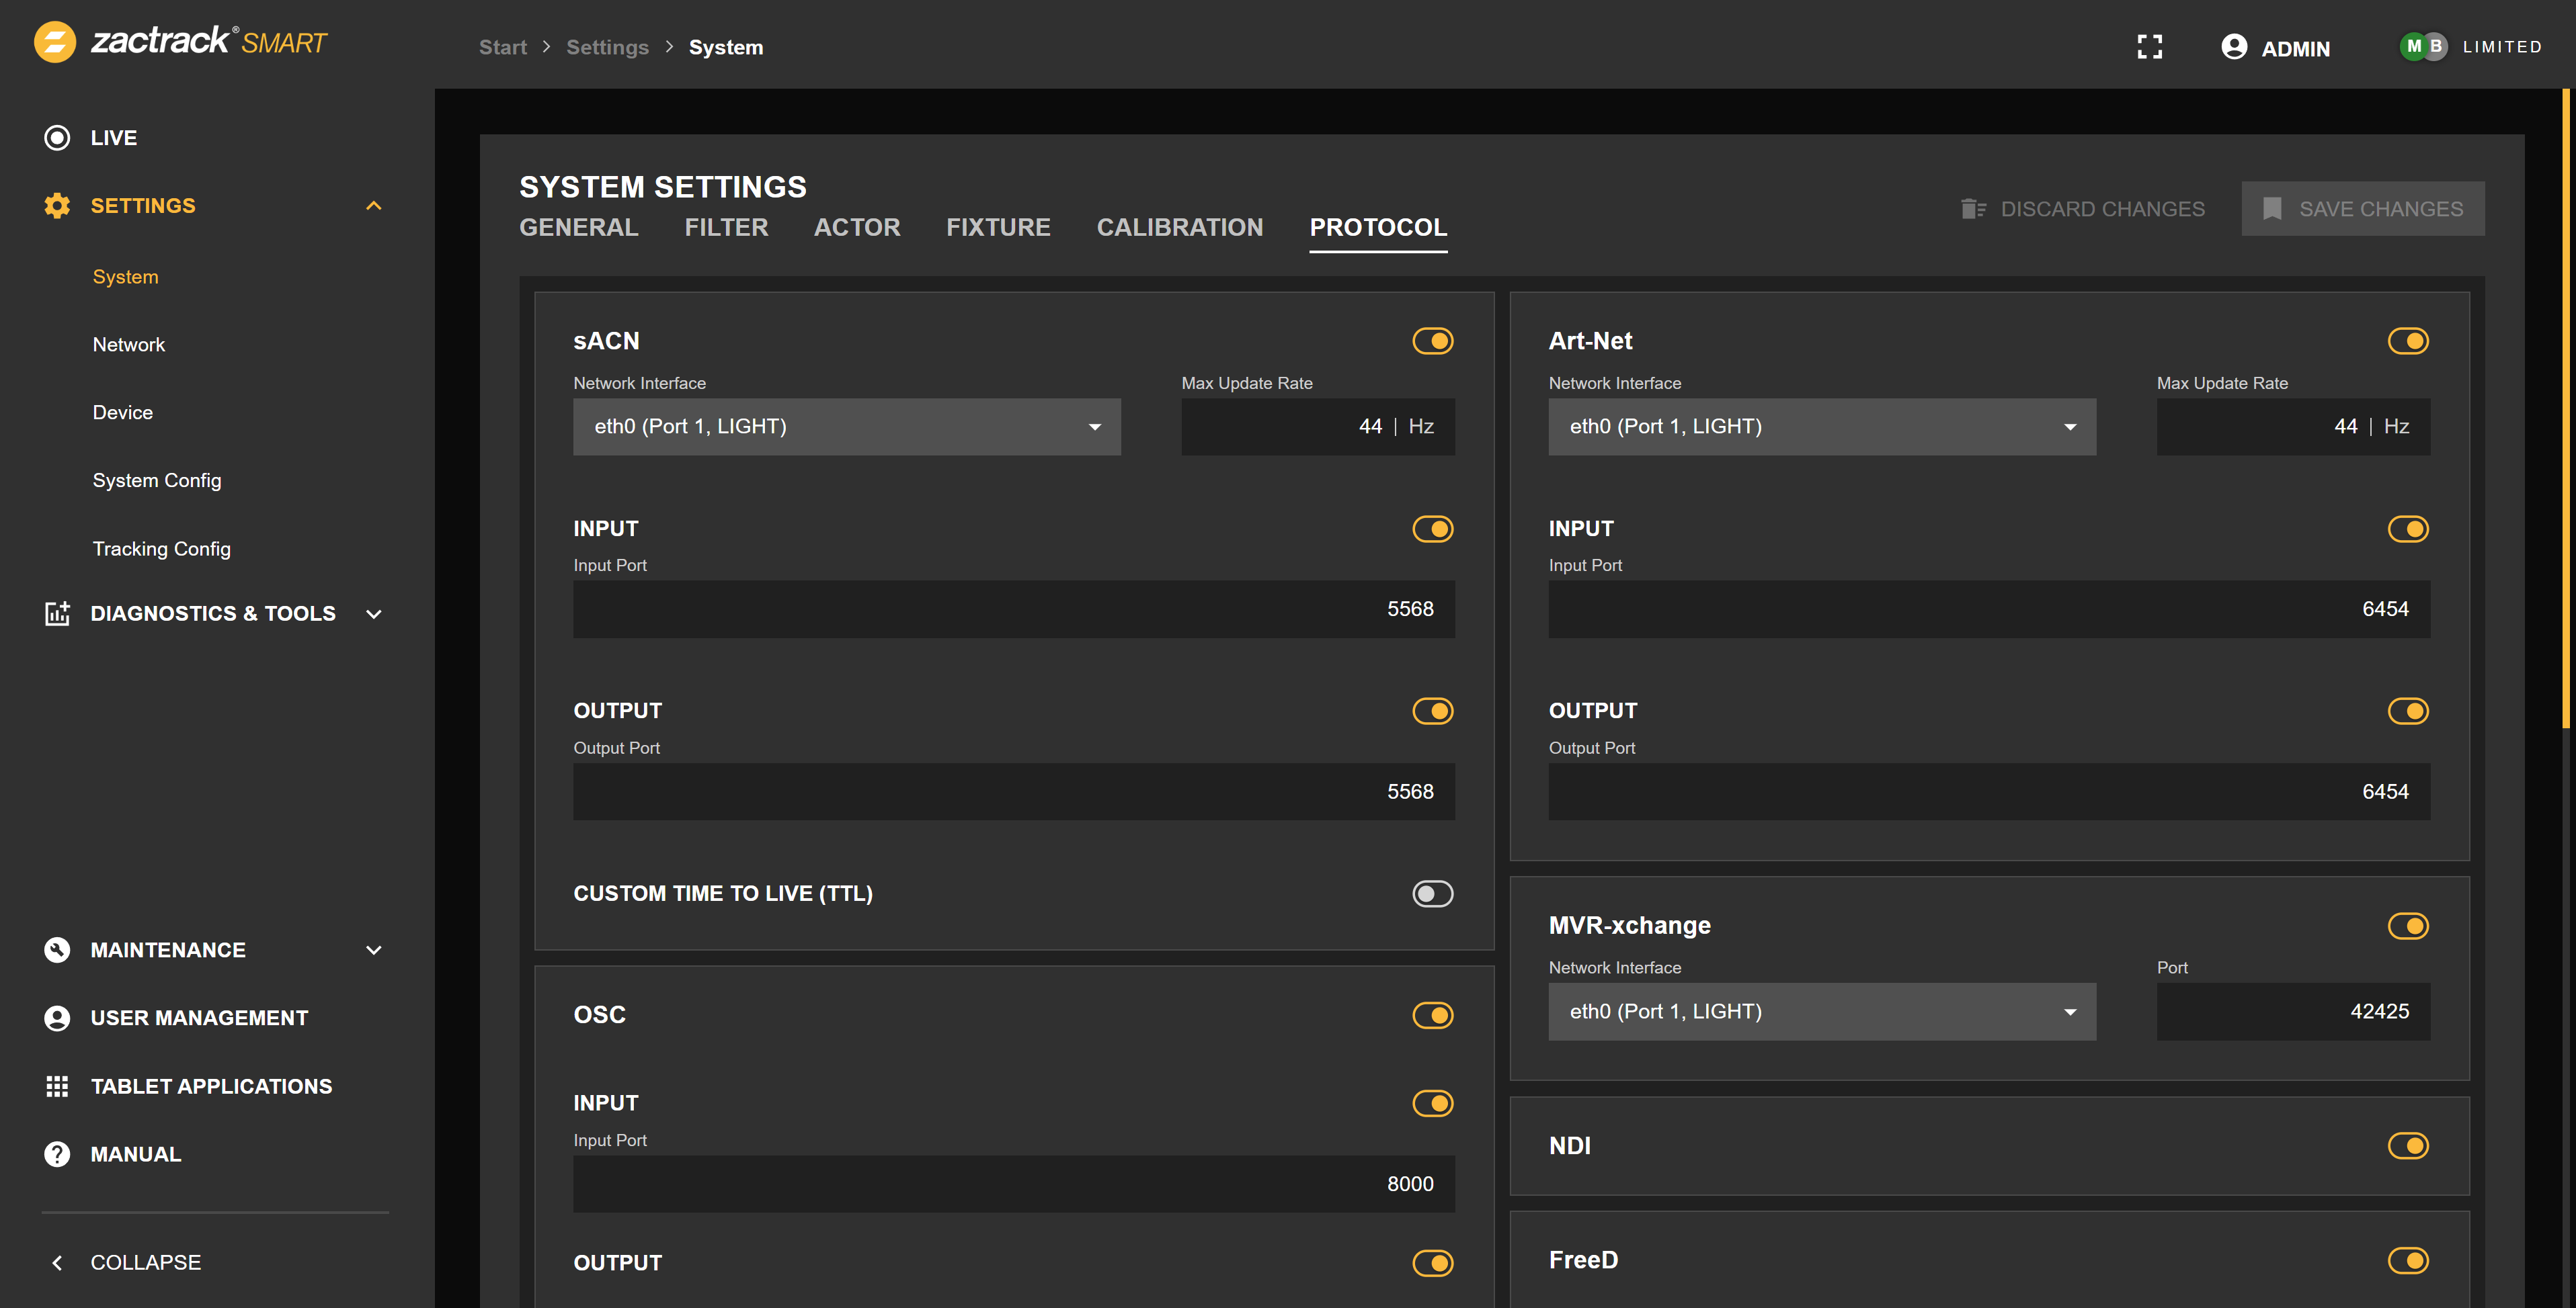Select the PROTOCOL tab
The width and height of the screenshot is (2576, 1308).
[1378, 228]
